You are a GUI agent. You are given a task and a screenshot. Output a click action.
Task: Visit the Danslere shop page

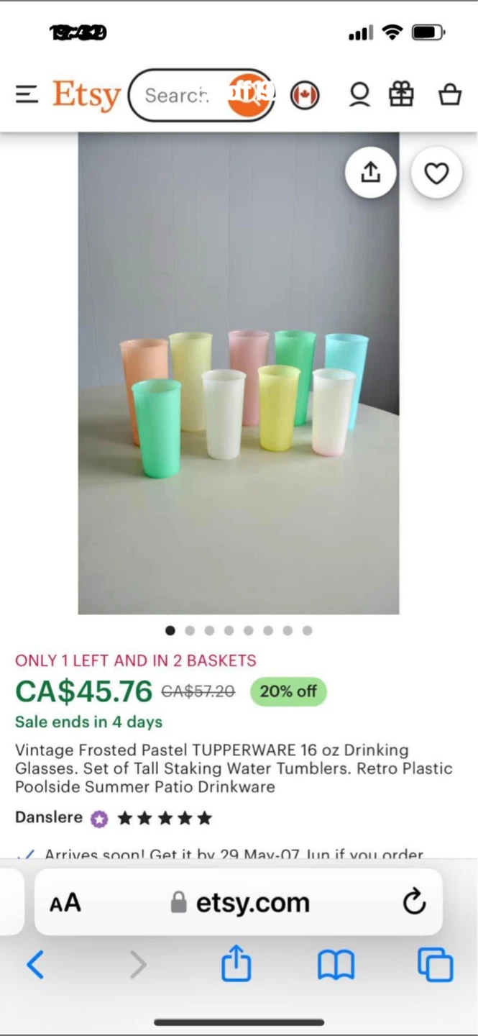point(49,817)
